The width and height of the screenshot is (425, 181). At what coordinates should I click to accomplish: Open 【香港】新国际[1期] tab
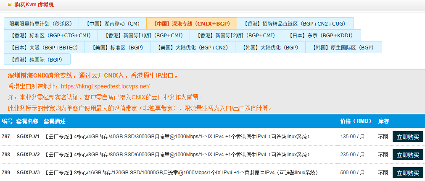point(144,35)
